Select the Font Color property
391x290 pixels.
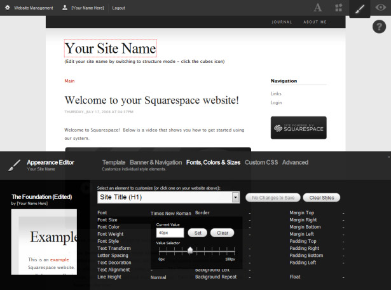109,227
